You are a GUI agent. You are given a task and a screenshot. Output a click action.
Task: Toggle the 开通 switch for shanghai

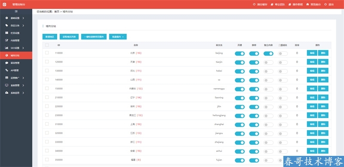coord(240,125)
